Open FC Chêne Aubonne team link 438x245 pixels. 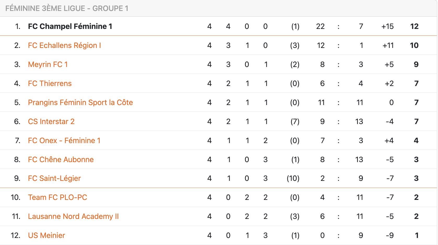point(61,160)
